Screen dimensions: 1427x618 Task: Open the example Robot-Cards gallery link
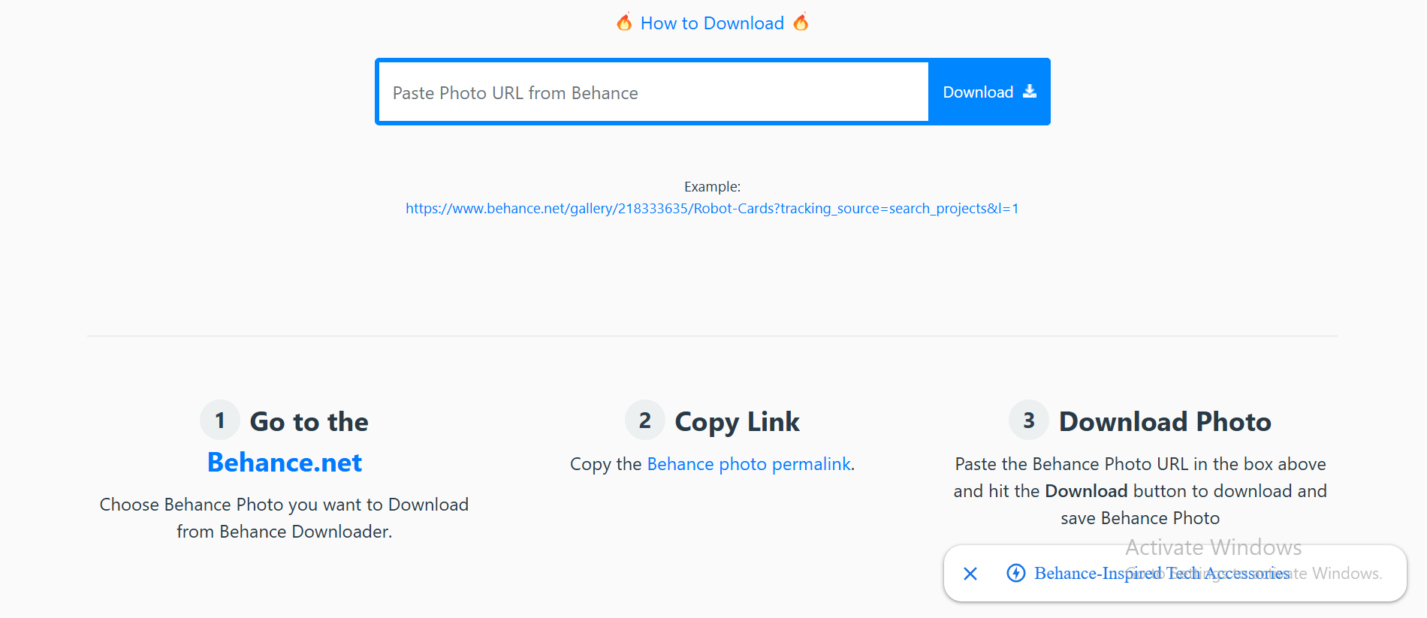tap(711, 208)
